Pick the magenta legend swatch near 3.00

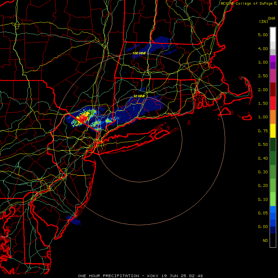point(273,59)
